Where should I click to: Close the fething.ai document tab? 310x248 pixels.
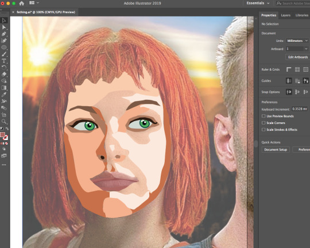[x=13, y=12]
